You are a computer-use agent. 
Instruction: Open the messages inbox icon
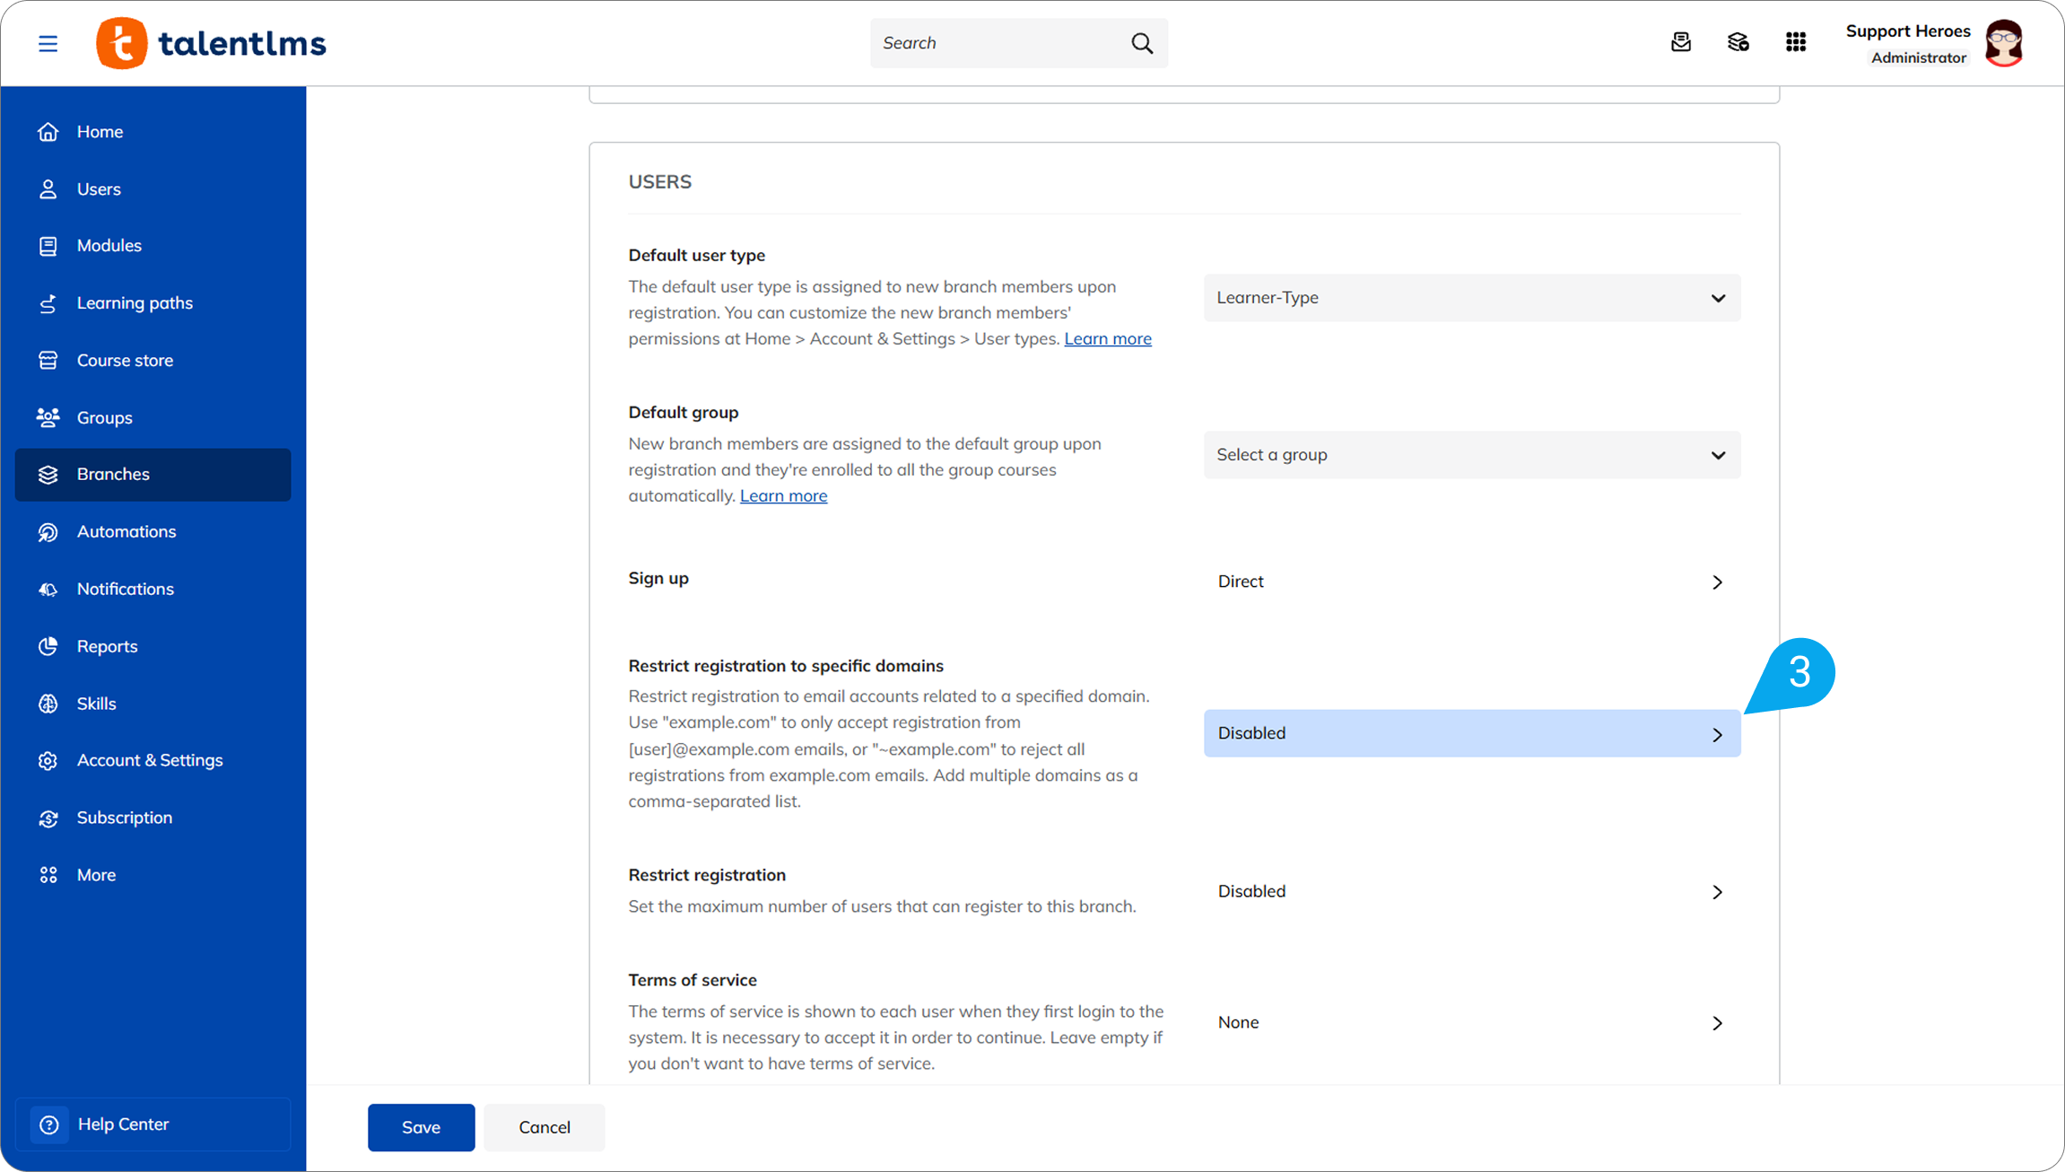(x=1681, y=42)
